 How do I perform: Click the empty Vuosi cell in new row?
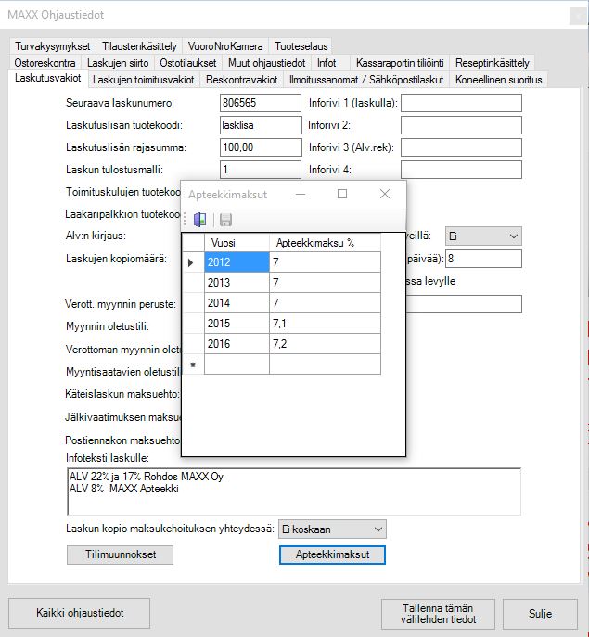(237, 364)
